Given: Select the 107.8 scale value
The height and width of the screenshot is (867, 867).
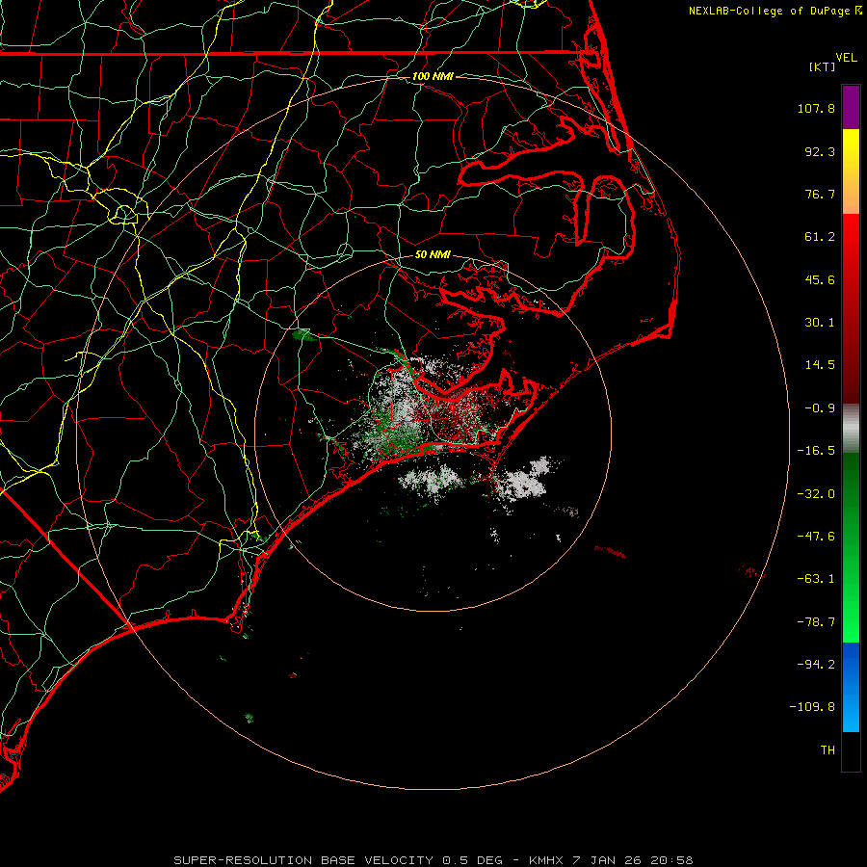Looking at the screenshot, I should coord(816,108).
